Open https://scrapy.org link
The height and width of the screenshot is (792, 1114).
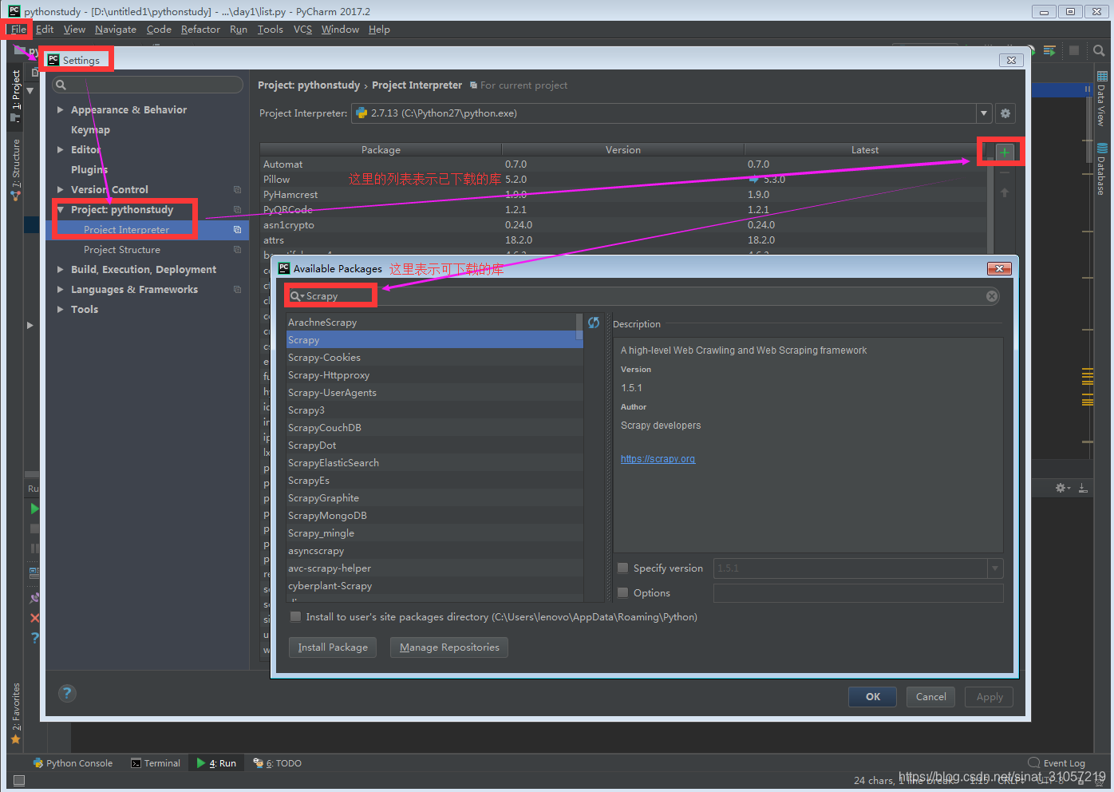[658, 459]
